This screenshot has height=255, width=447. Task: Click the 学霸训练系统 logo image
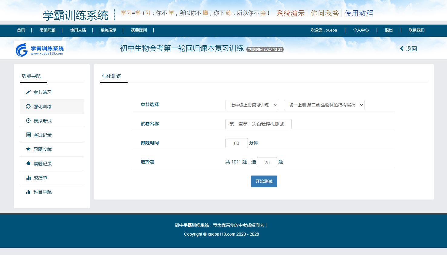click(x=40, y=49)
